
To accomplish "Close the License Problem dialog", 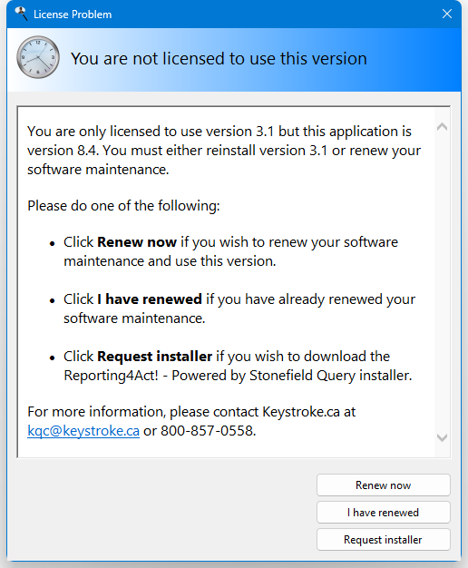I will [x=447, y=14].
